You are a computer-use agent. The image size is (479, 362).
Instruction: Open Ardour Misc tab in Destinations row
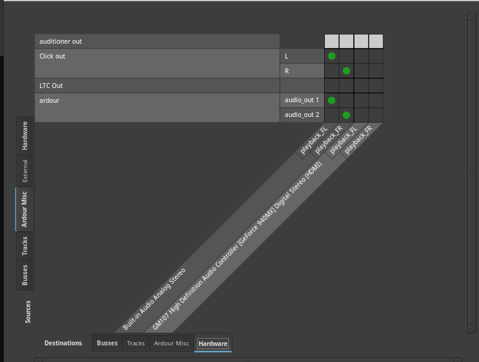[x=171, y=343]
